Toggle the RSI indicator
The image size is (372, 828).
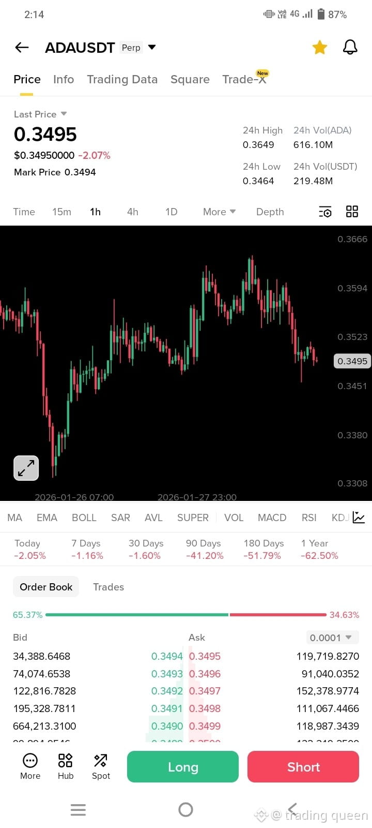pyautogui.click(x=309, y=517)
